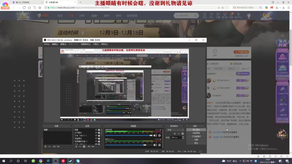This screenshot has width=292, height=164.
Task: Click the browser back arrow
Action: pyautogui.click(x=14, y=8)
